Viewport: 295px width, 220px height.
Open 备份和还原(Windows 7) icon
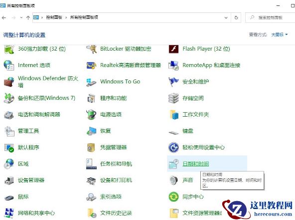[x=9, y=98]
